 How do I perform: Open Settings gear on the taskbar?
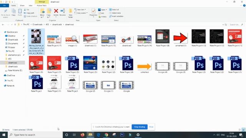click(x=138, y=135)
